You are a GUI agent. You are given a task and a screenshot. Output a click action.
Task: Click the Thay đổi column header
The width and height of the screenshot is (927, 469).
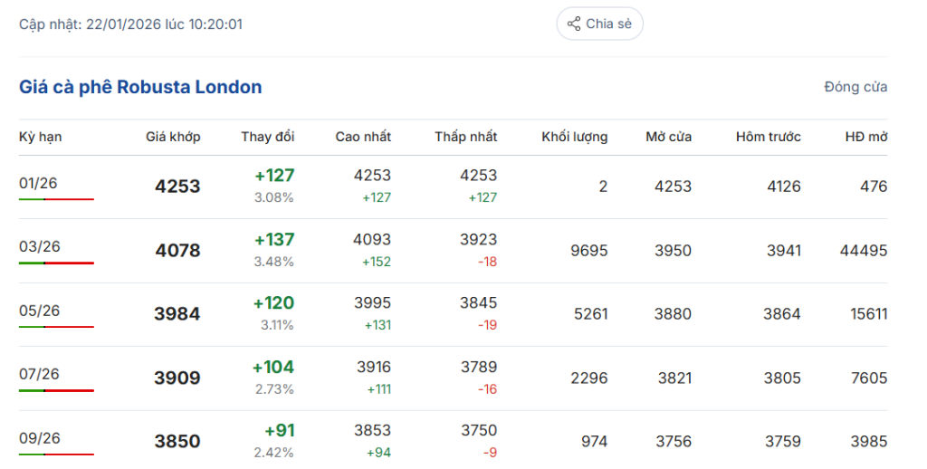coord(267,137)
